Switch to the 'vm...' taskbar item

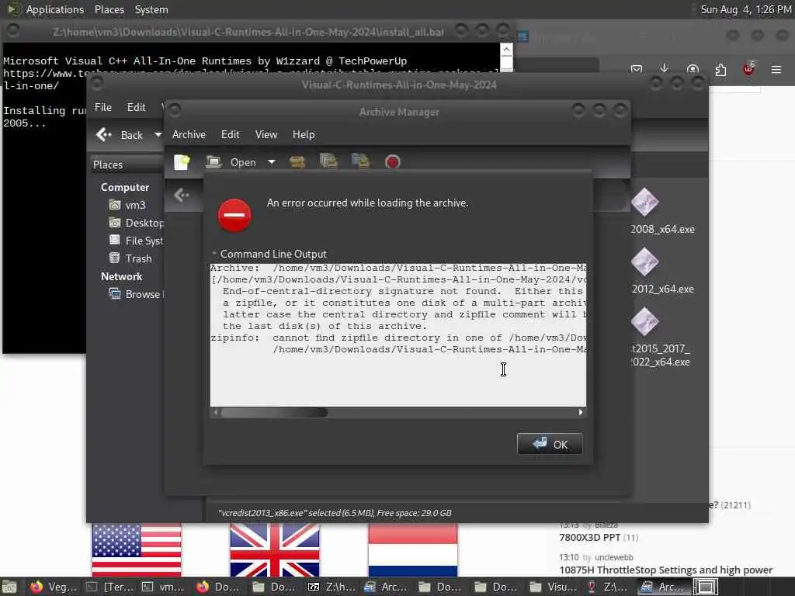click(x=163, y=587)
